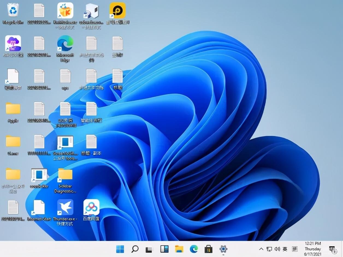343x257 pixels.
Task: Open the Windows Start button
Action: tap(120, 249)
